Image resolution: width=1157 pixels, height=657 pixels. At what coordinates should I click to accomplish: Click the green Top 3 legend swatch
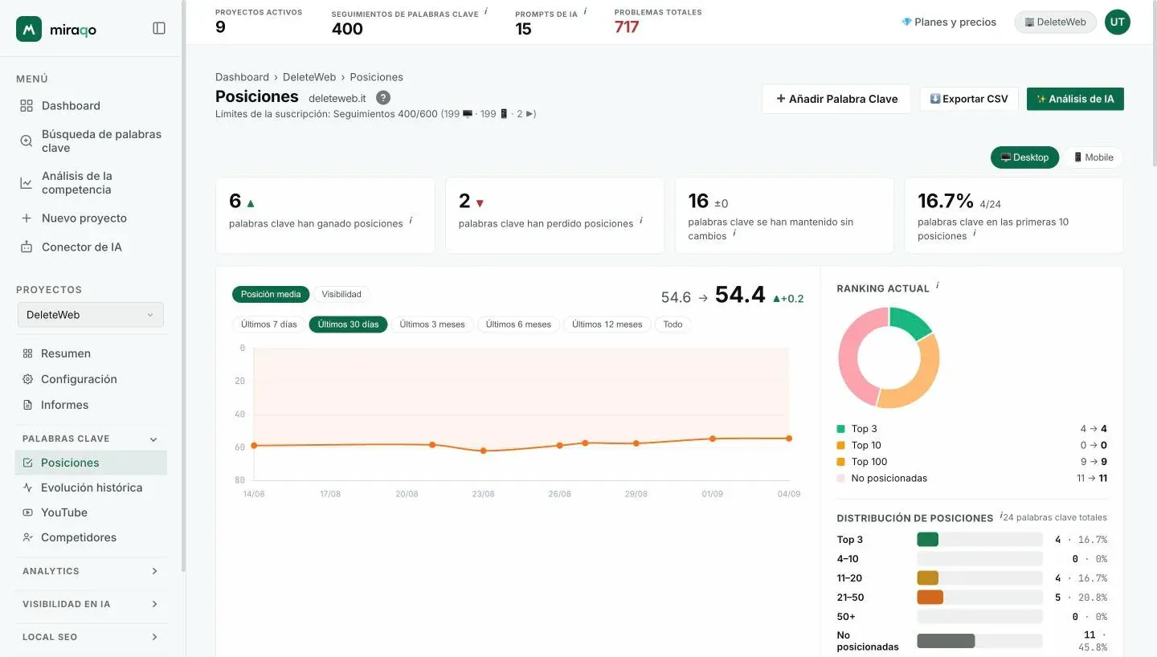click(841, 429)
